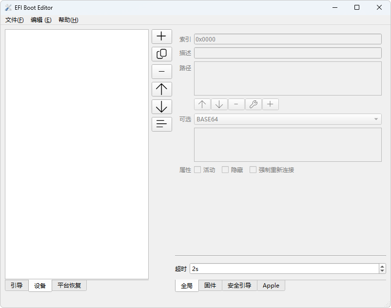Toggle the 隐藏 checkbox

tap(225, 170)
